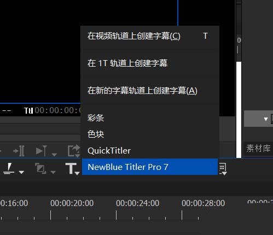Click the export bracket arrow icon
Viewport: 273px width, 235px height.
(74, 151)
